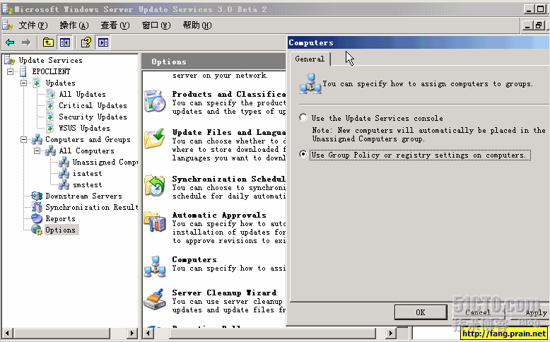Open the Synchronization Schedule option heading
This screenshot has width=550, height=342.
[229, 179]
